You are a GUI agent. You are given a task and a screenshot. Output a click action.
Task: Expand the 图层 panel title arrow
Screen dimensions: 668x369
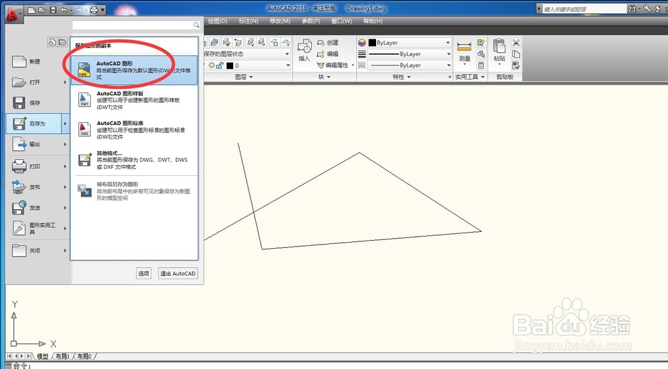[x=251, y=77]
